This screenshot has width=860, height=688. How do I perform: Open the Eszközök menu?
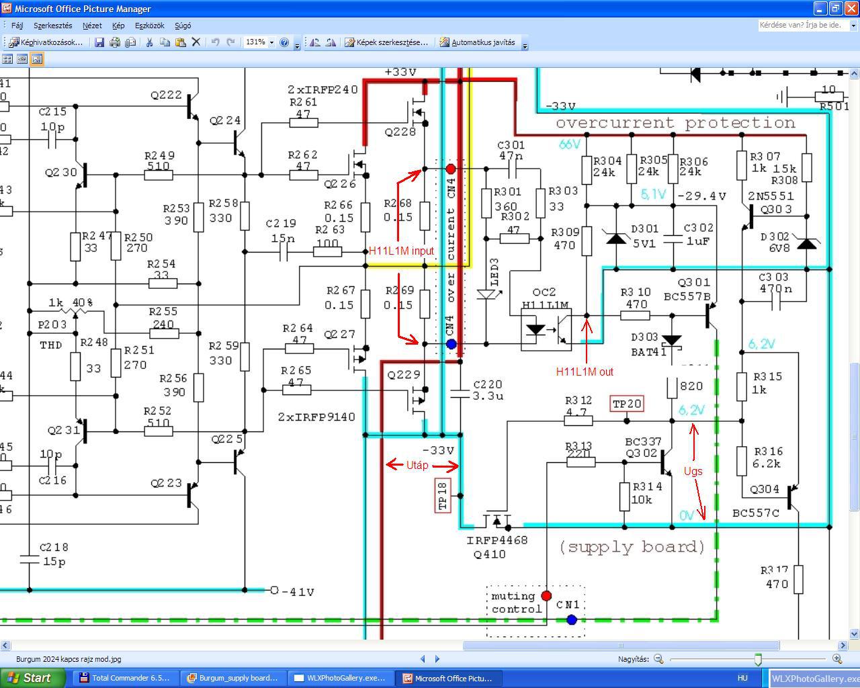150,26
